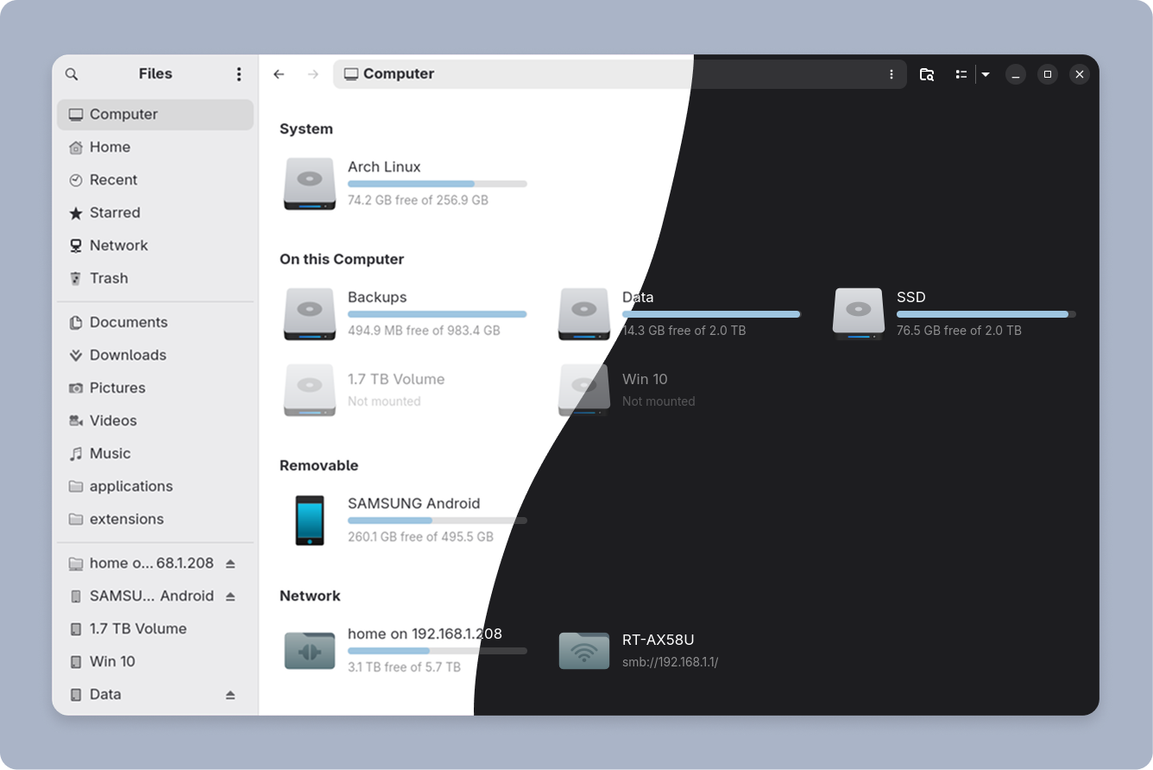The width and height of the screenshot is (1153, 770).
Task: Show Starred items from the sidebar
Action: (x=155, y=213)
